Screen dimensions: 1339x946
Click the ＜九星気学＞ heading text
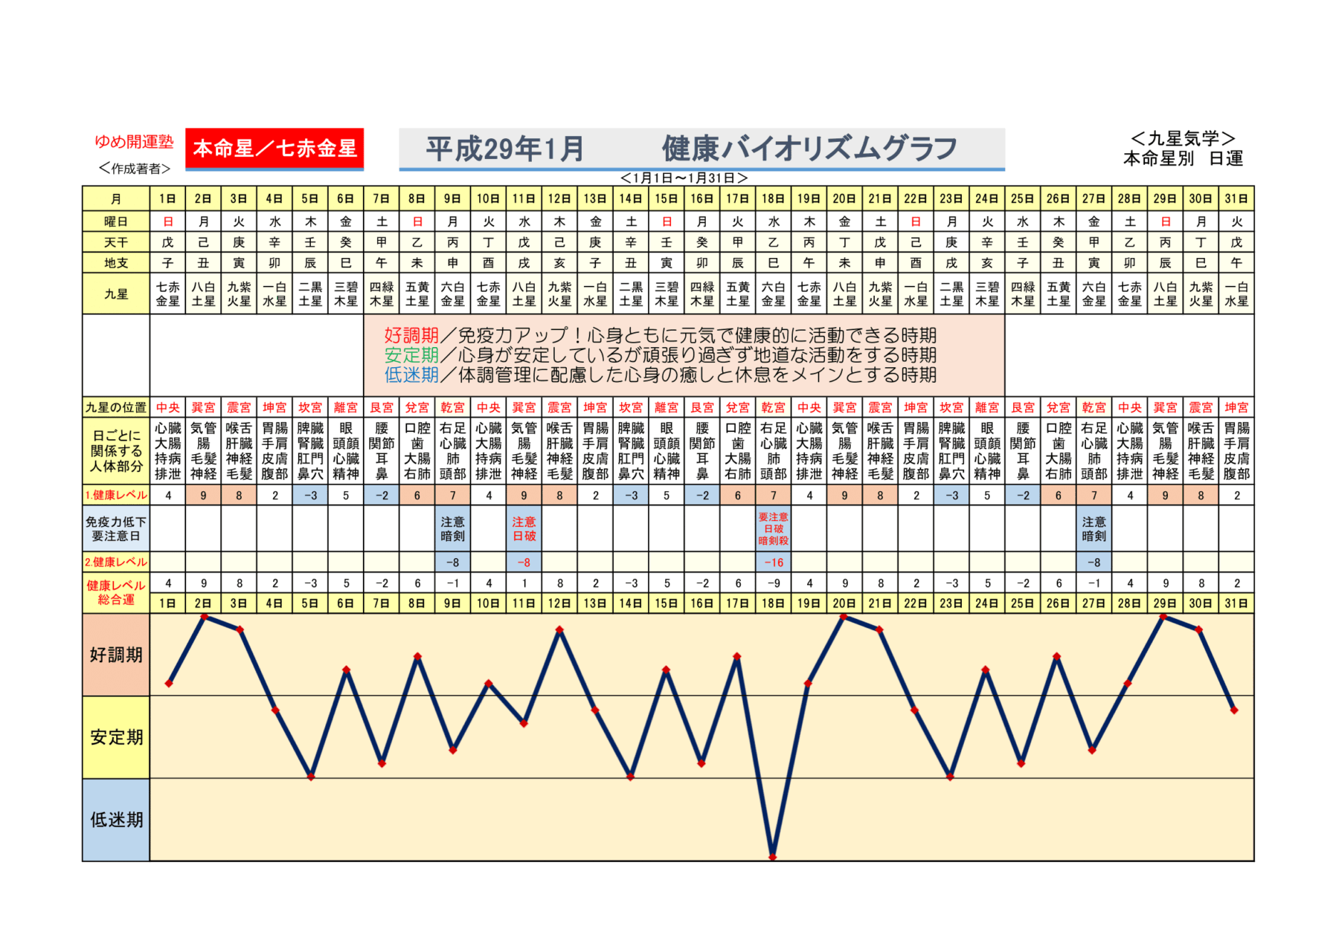coord(1183,138)
